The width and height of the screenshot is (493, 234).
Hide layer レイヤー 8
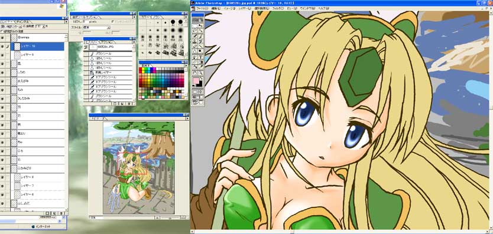pos(2,177)
